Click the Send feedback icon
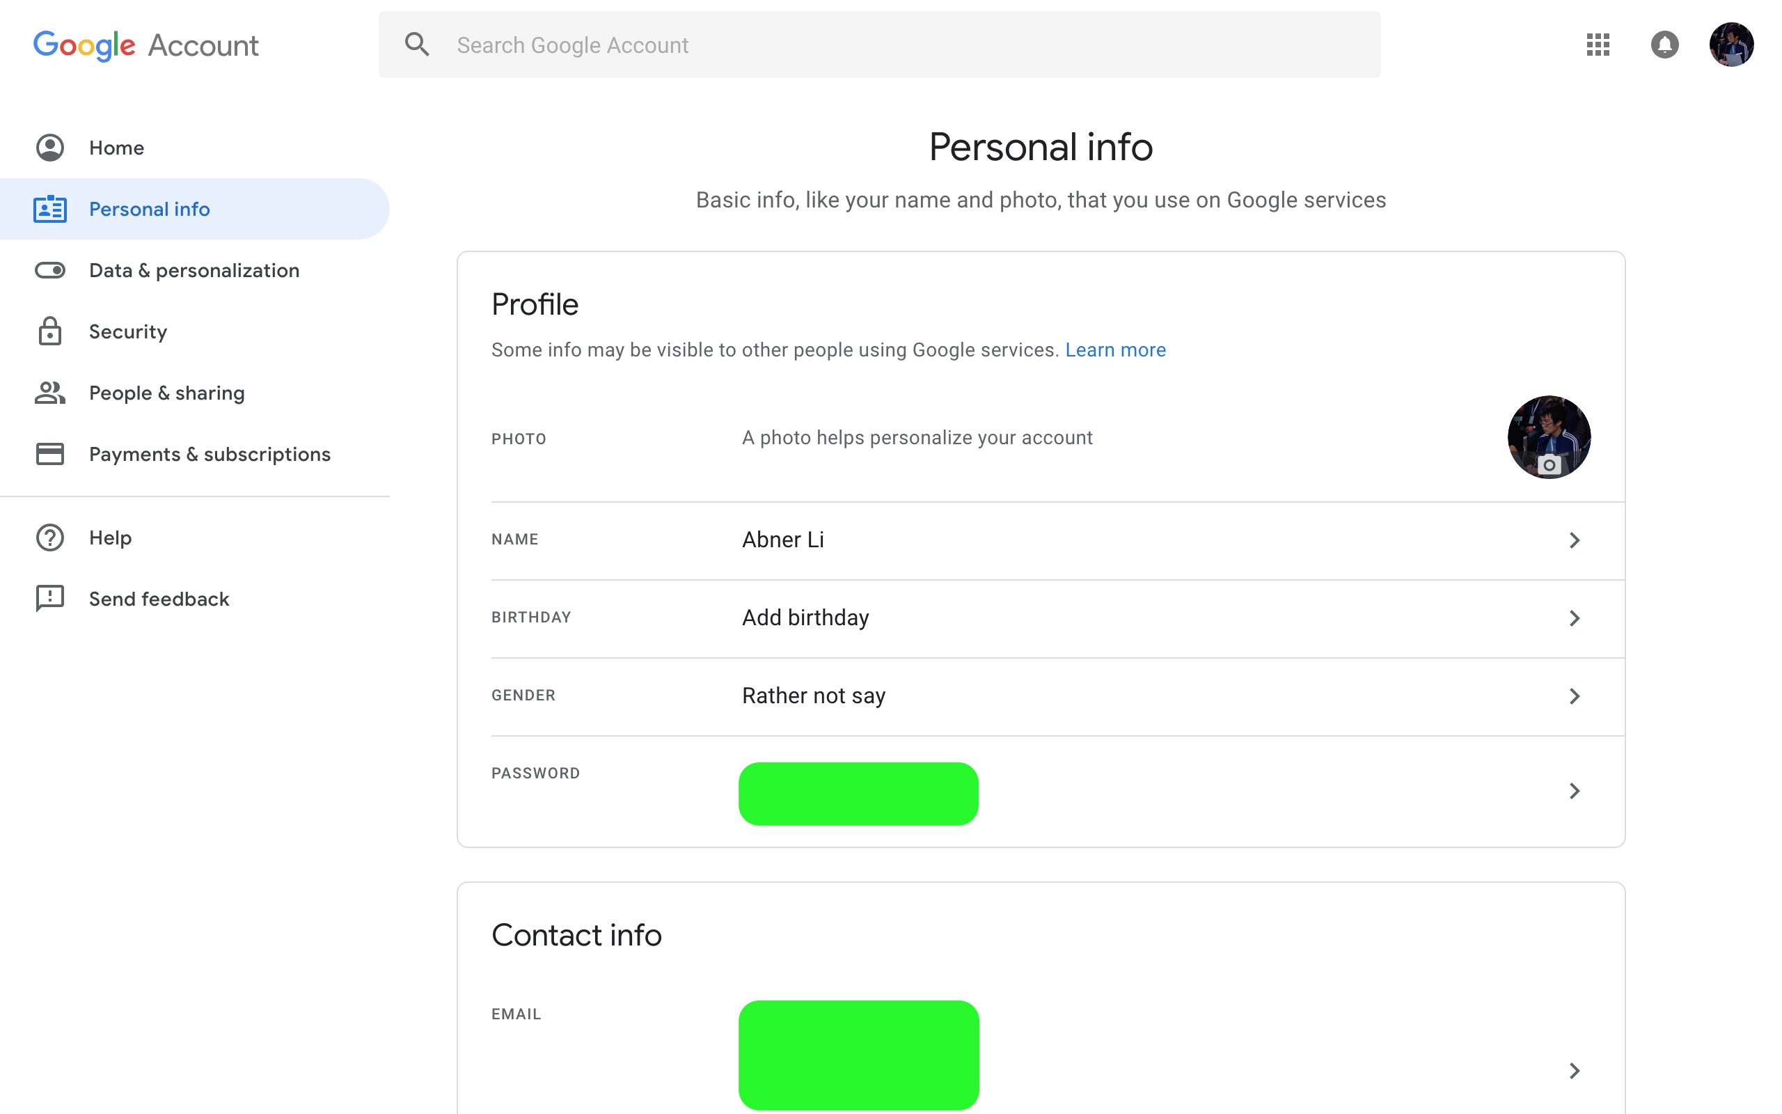 (49, 598)
